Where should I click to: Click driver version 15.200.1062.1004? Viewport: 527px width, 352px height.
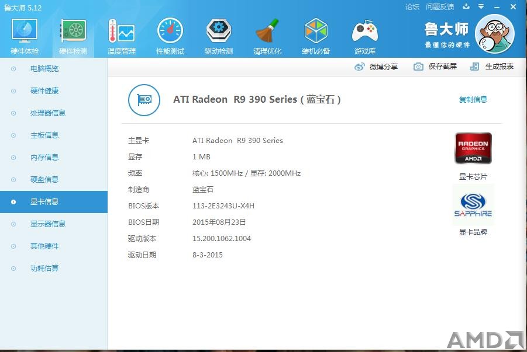[x=222, y=239]
